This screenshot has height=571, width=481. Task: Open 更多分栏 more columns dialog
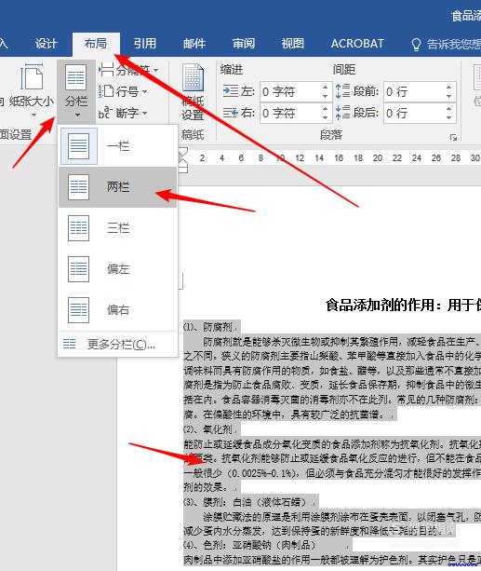(118, 344)
